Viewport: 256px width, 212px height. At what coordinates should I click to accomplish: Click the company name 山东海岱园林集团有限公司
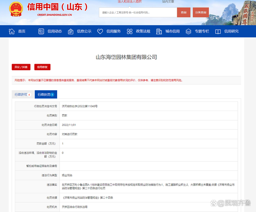(126, 57)
